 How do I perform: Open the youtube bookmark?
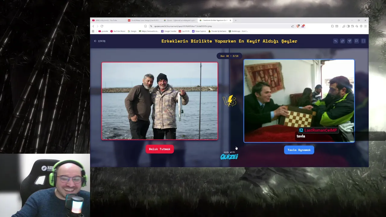coord(103,31)
